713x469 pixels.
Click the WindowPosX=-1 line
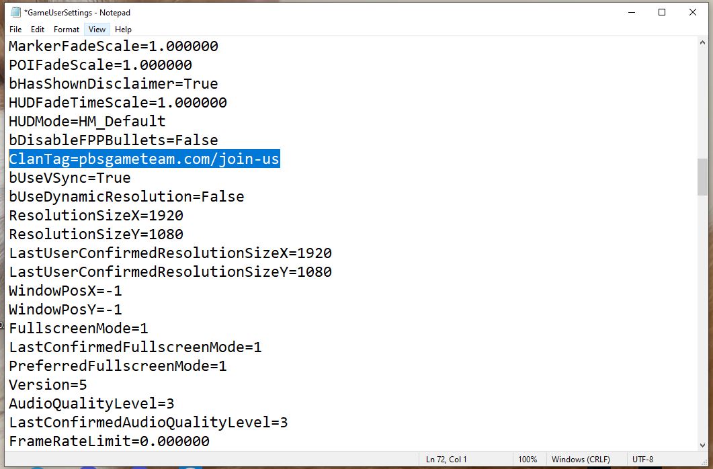[x=65, y=291]
